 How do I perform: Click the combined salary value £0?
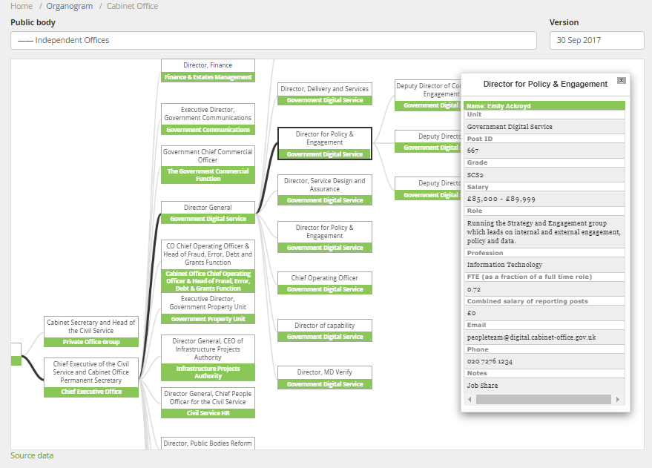click(x=471, y=313)
